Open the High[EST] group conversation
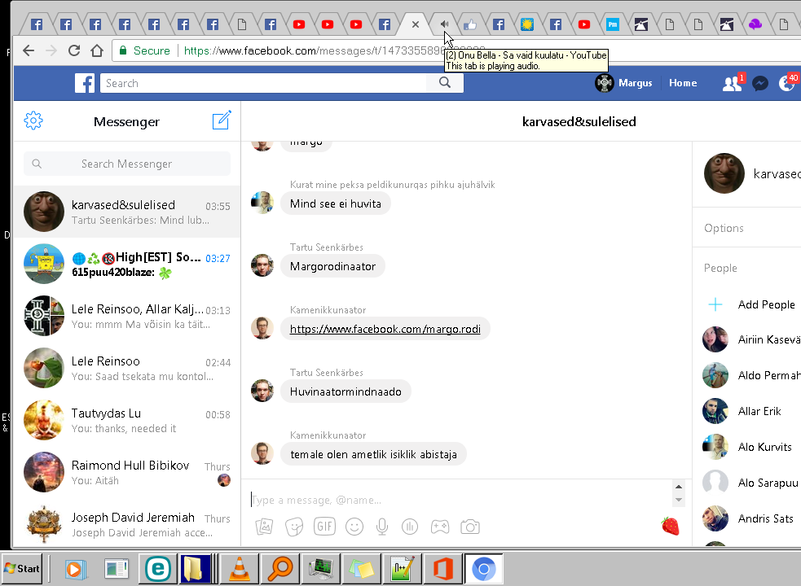 [126, 264]
